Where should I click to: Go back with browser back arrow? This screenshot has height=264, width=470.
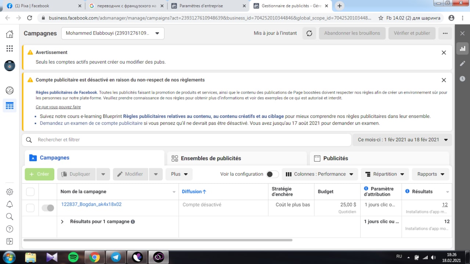click(x=7, y=18)
